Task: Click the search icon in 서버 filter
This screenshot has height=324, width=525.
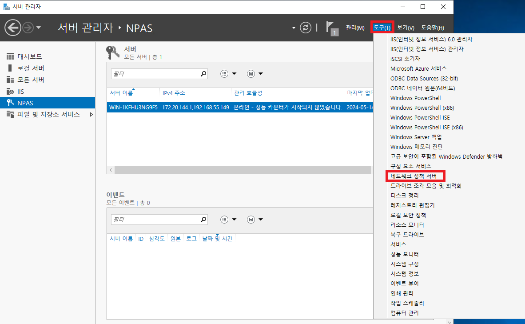Action: click(203, 74)
